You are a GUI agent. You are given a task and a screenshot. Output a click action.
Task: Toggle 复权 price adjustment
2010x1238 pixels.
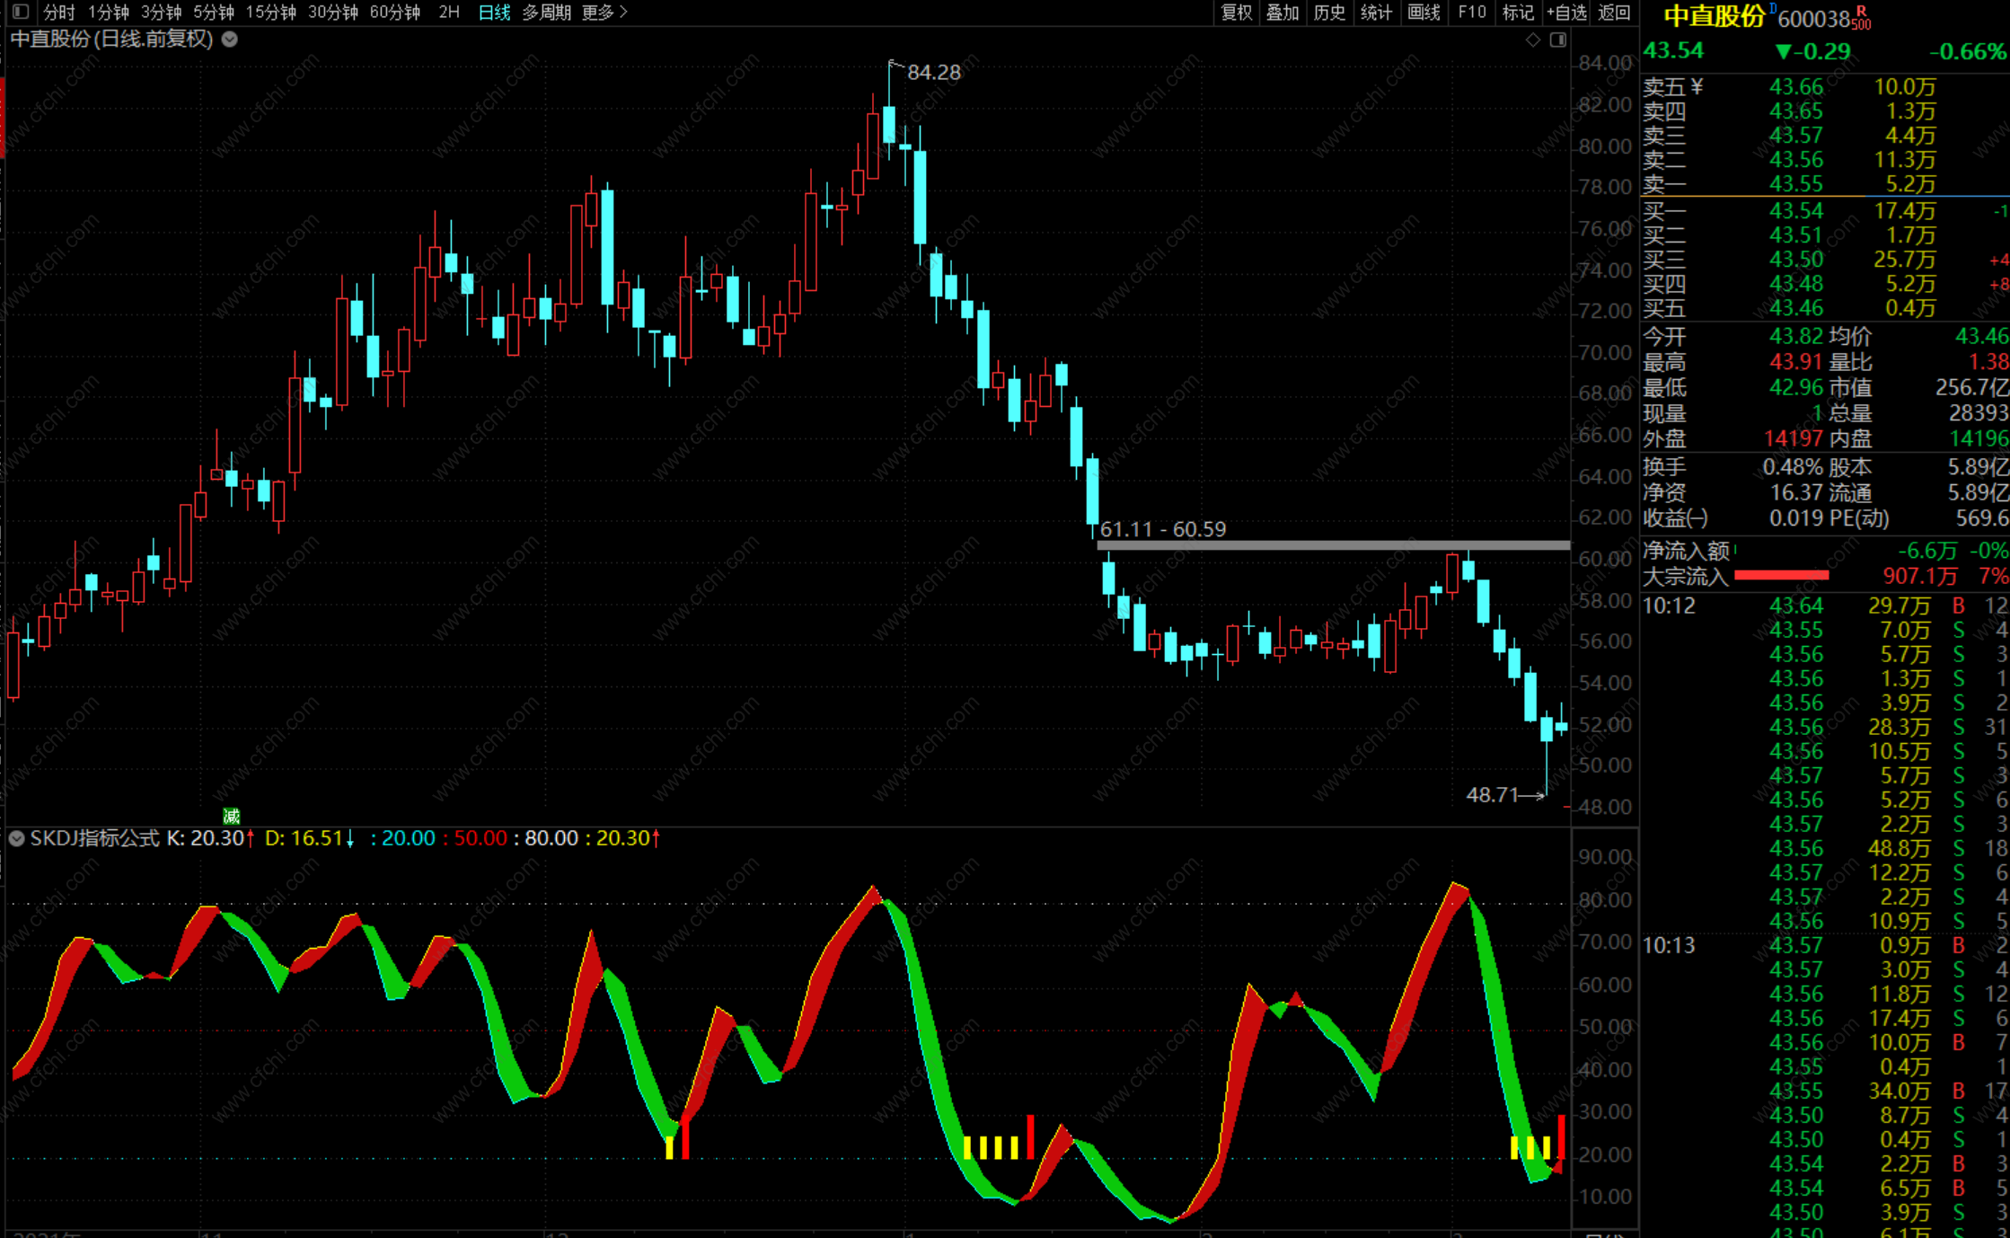tap(1236, 13)
